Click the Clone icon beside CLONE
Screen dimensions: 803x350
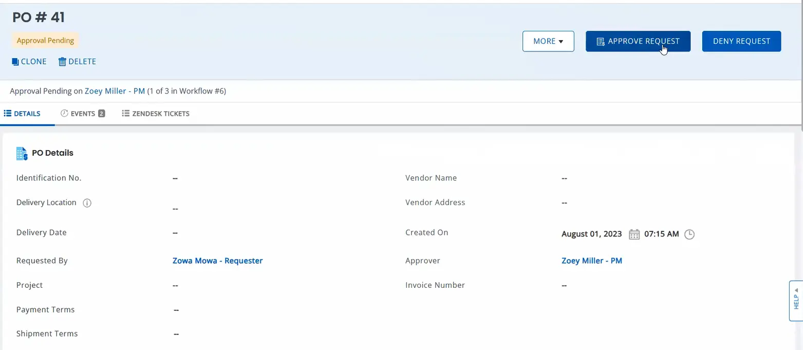(x=15, y=61)
